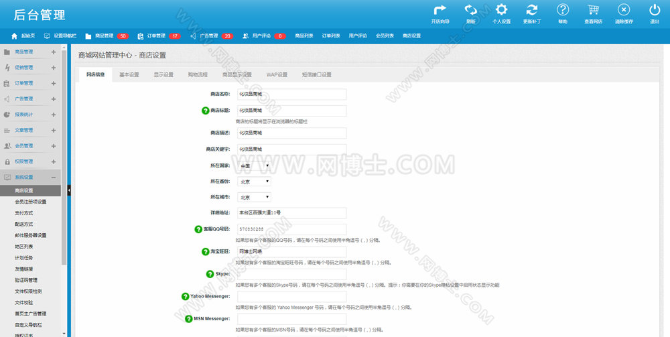Click the sidebar scrollbar down arrow
This screenshot has width=670, height=337.
pyautogui.click(x=64, y=334)
